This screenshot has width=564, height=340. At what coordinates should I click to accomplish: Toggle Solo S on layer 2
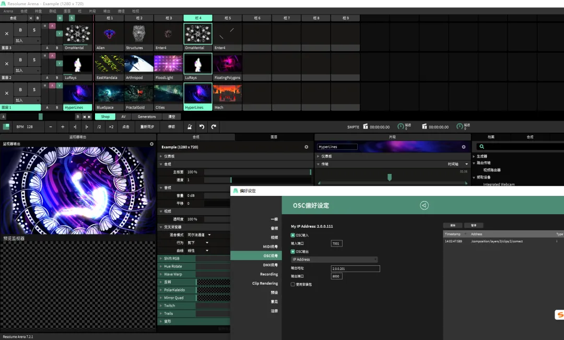[x=34, y=60]
